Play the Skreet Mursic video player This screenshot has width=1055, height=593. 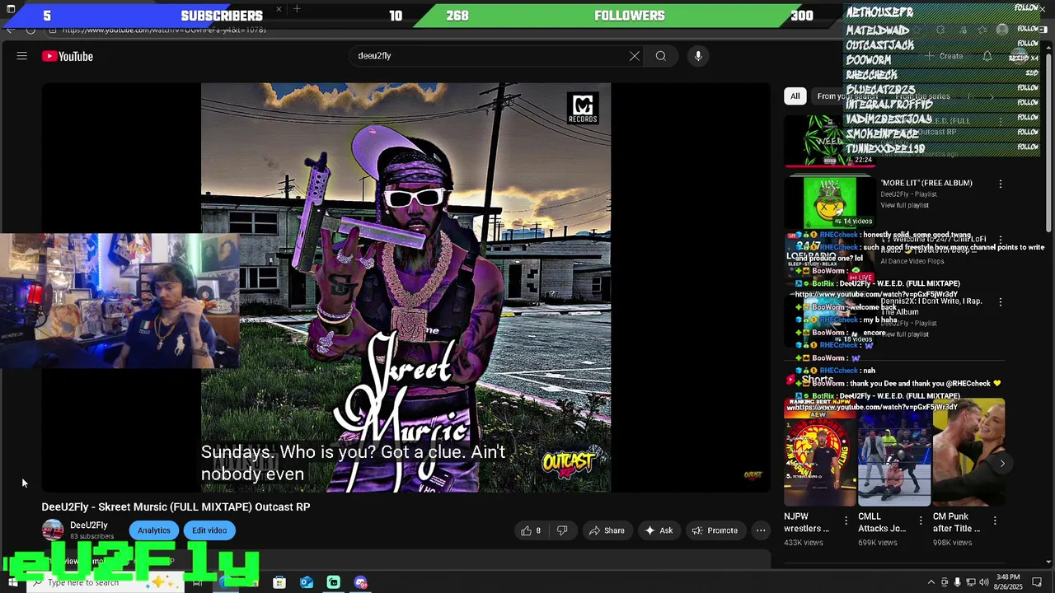(406, 287)
